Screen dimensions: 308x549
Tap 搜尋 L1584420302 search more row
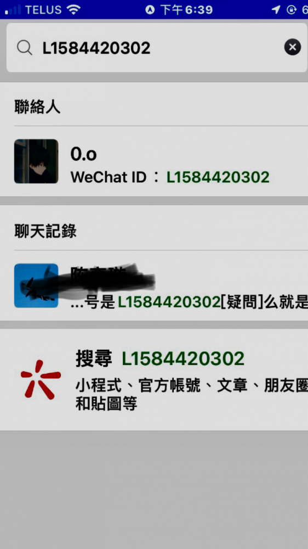coord(154,380)
